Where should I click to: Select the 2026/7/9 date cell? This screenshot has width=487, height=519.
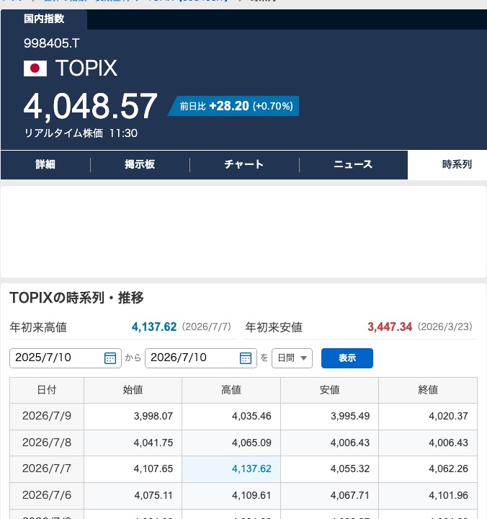(x=47, y=416)
